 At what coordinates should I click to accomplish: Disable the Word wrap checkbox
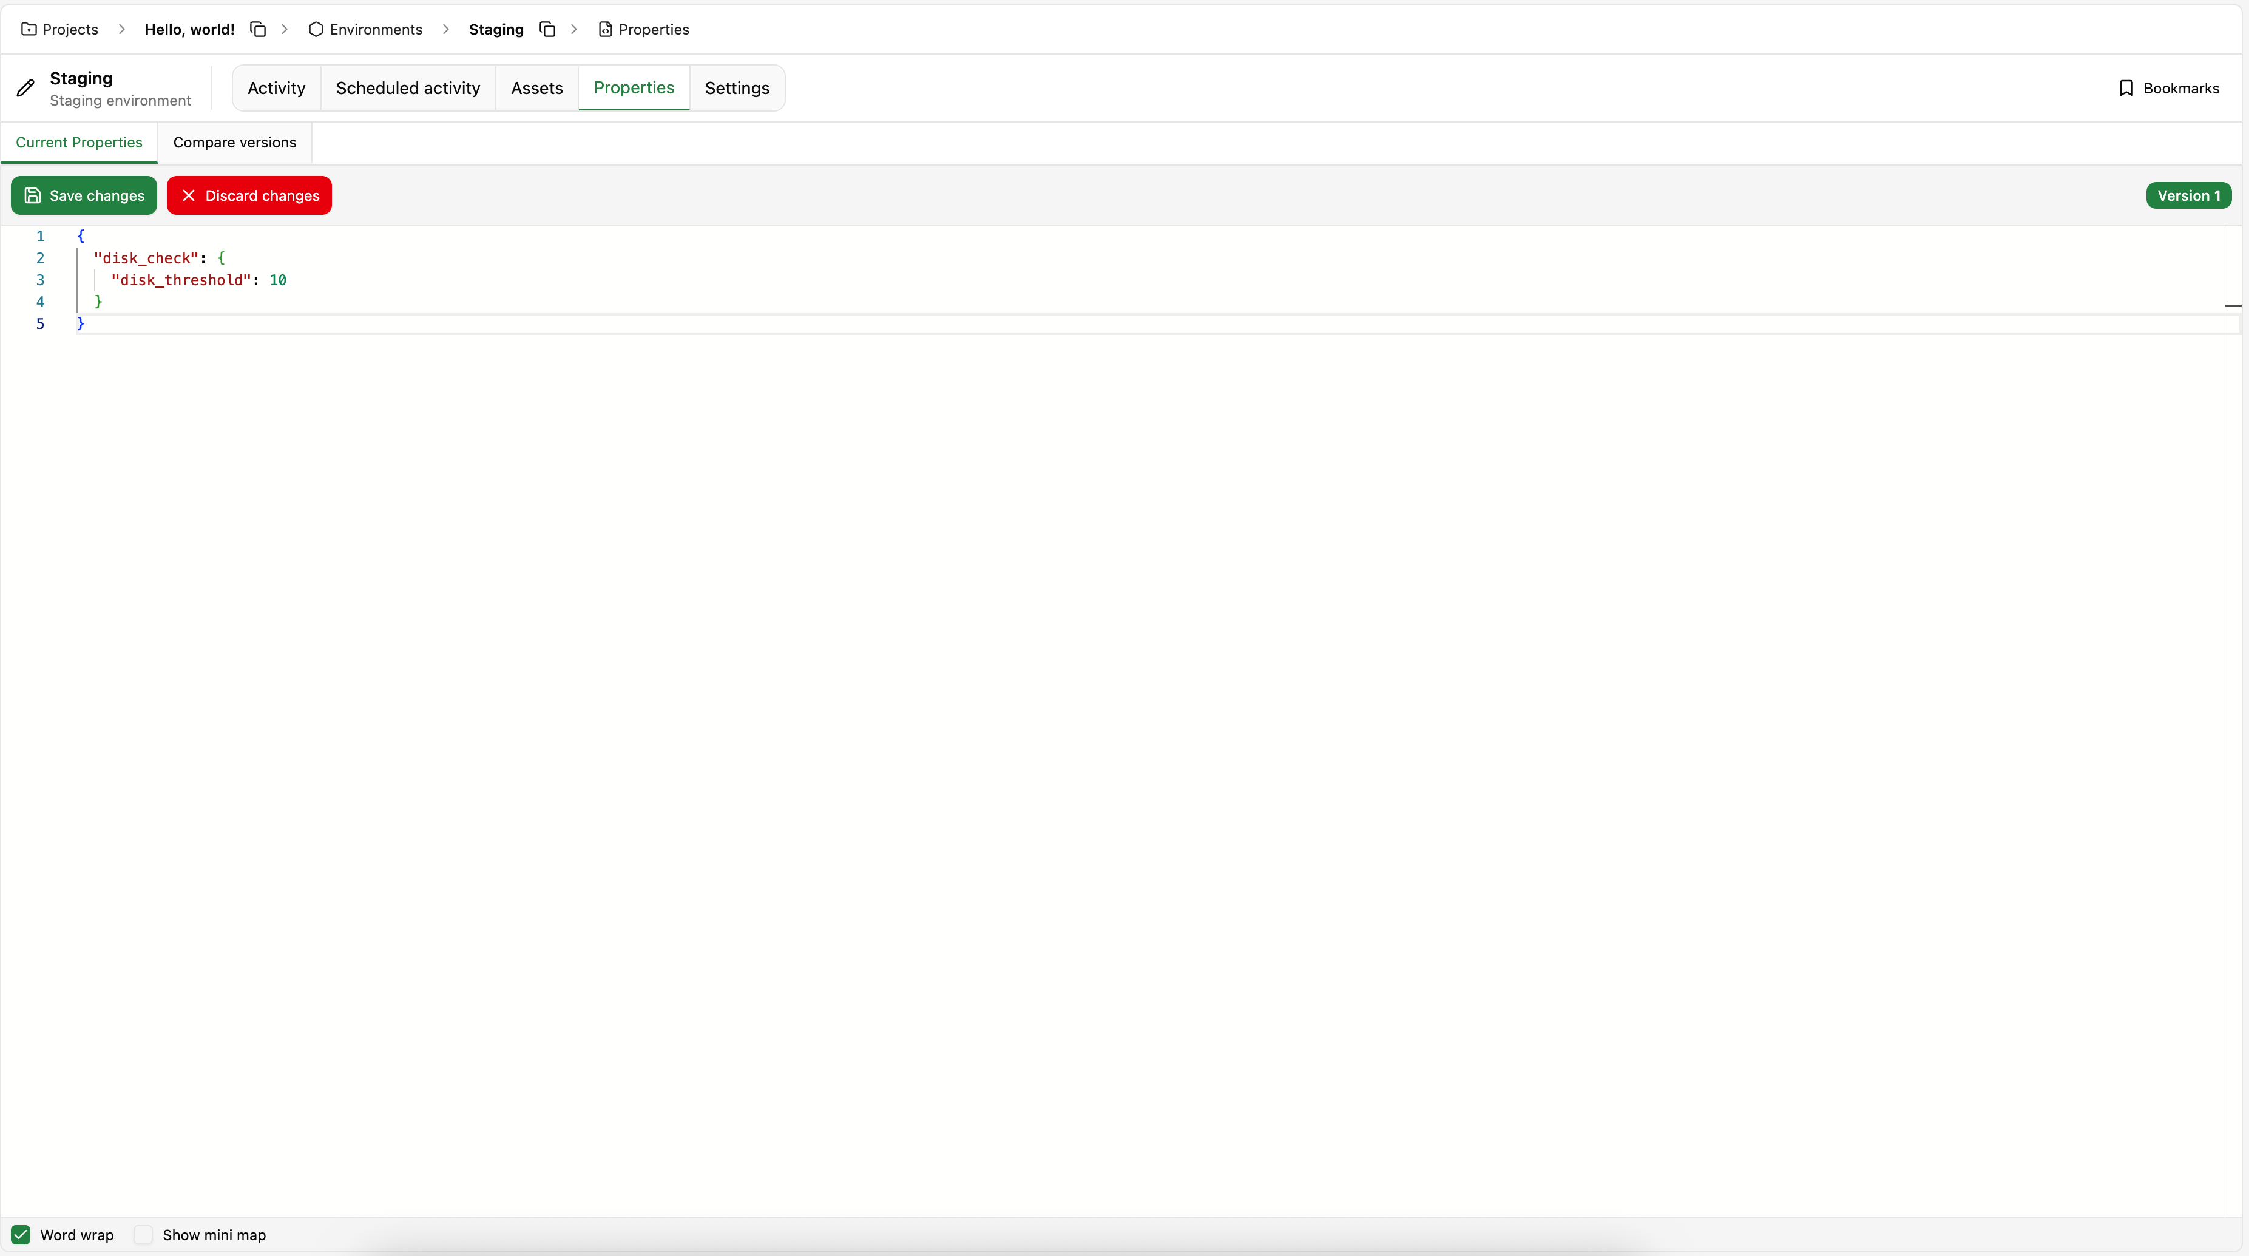(21, 1235)
